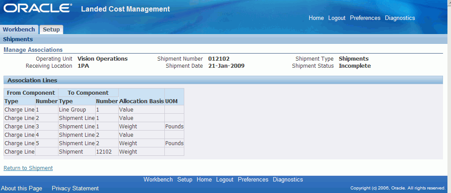Open Preferences from the top header
Screen dimensions: 451x193
point(365,18)
